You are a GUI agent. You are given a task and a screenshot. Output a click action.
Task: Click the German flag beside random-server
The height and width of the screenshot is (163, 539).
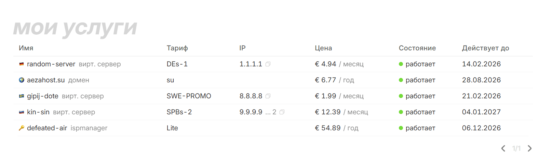22,64
